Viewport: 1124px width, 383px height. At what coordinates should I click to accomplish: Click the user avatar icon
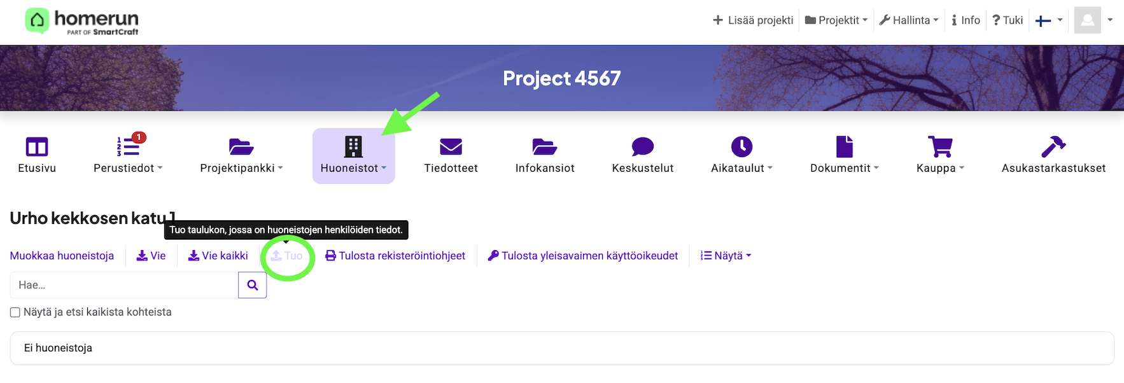click(1087, 20)
